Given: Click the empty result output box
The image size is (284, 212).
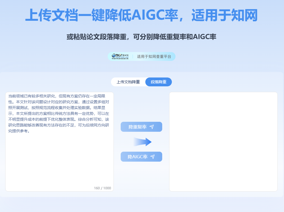Looking at the screenshot, I should 223,142.
